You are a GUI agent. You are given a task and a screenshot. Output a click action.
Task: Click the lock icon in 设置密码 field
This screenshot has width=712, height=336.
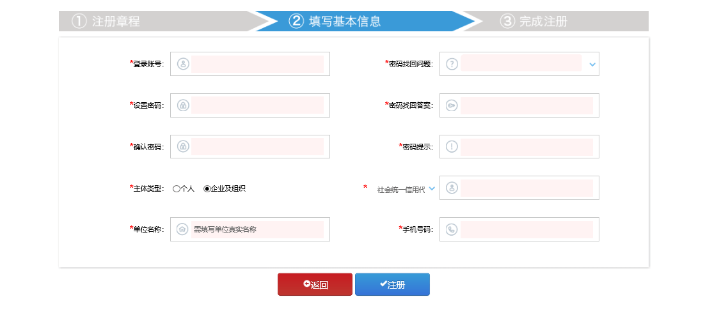(x=183, y=105)
